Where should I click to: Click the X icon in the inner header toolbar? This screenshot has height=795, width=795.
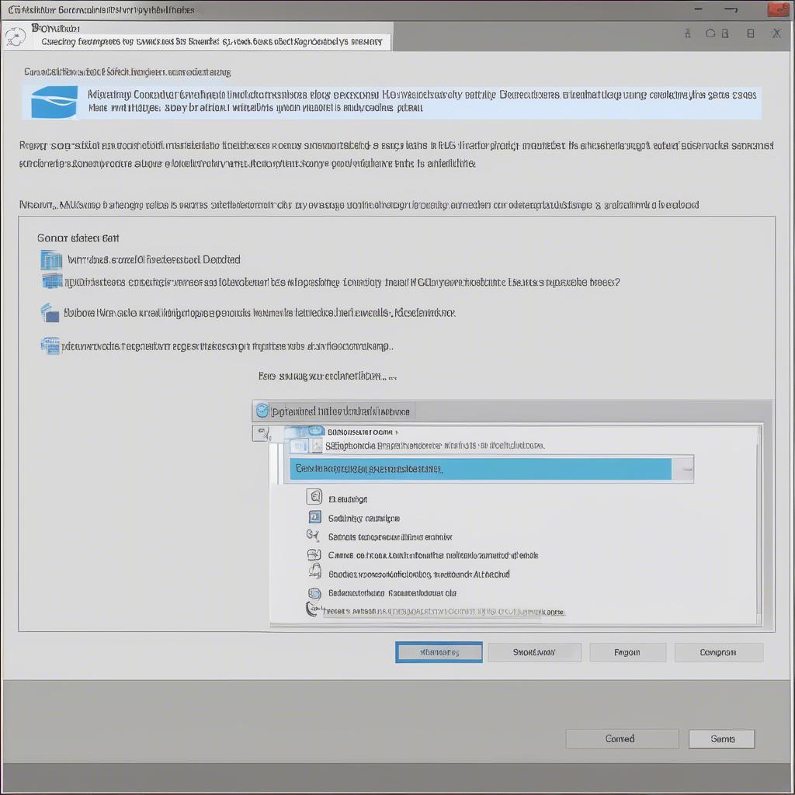(x=776, y=33)
